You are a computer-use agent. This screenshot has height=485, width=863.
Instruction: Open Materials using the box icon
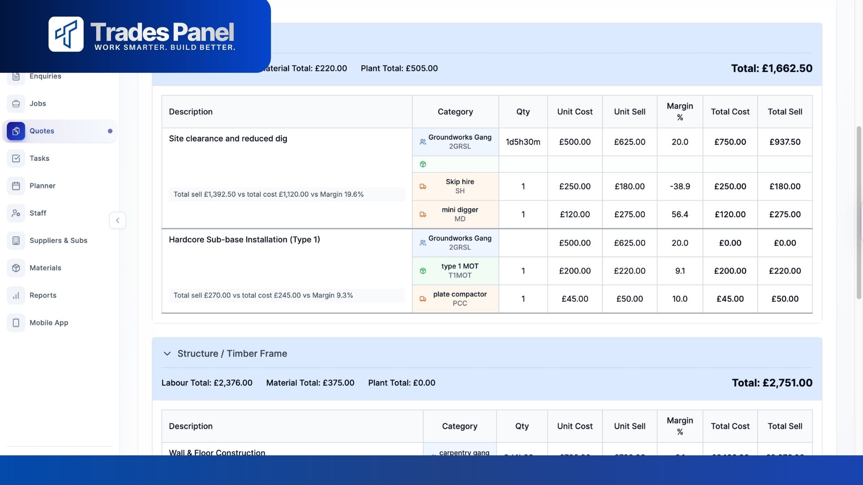[16, 268]
